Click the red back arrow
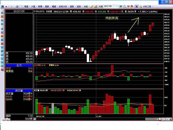The width and height of the screenshot is (173, 130). point(6,7)
